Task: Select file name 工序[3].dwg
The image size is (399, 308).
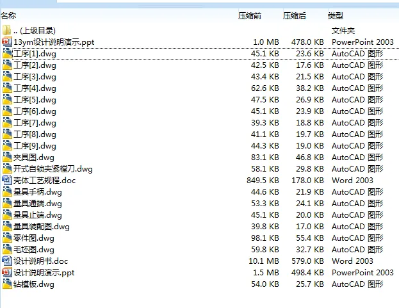Action: 35,77
